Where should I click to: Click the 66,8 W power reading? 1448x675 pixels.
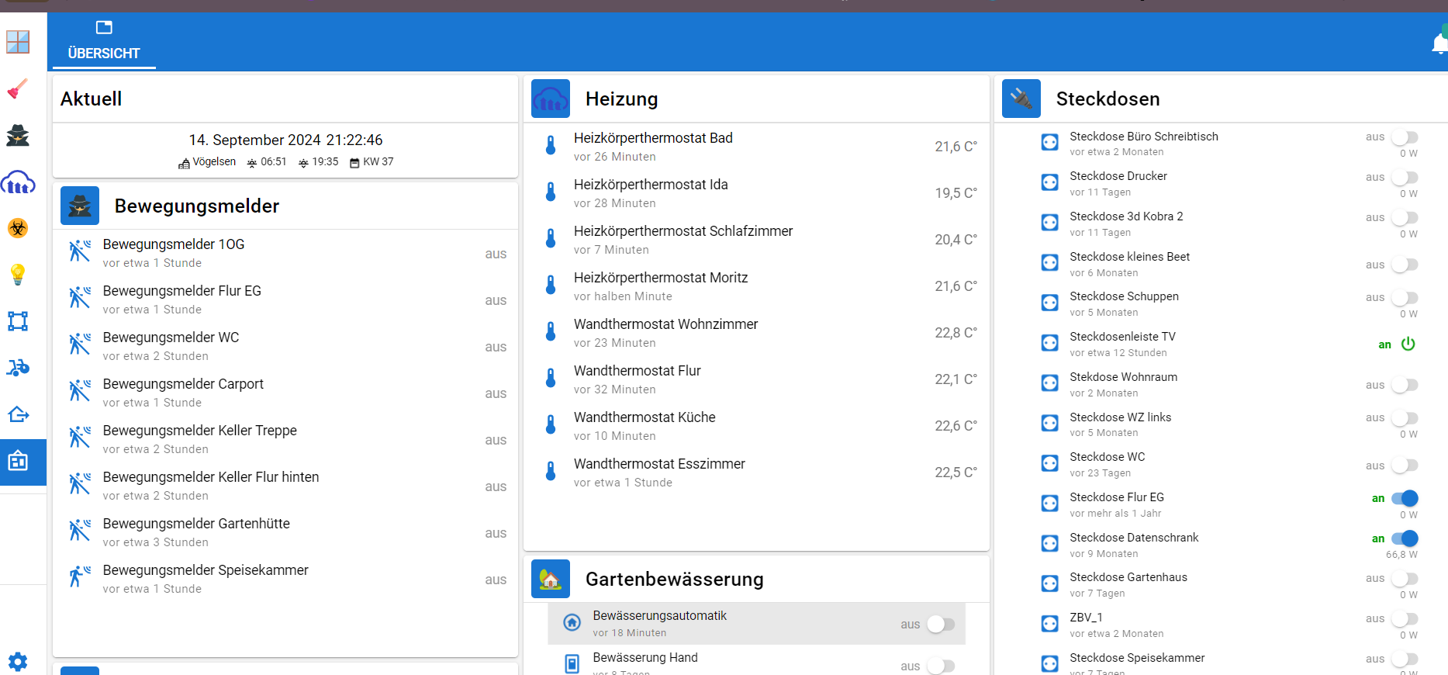tap(1401, 555)
